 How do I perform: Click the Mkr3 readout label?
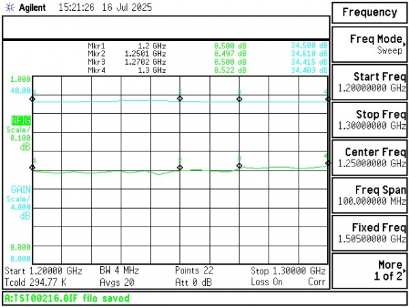pos(97,62)
